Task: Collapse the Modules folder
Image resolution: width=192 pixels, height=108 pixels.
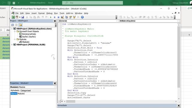Action: [x=15, y=39]
